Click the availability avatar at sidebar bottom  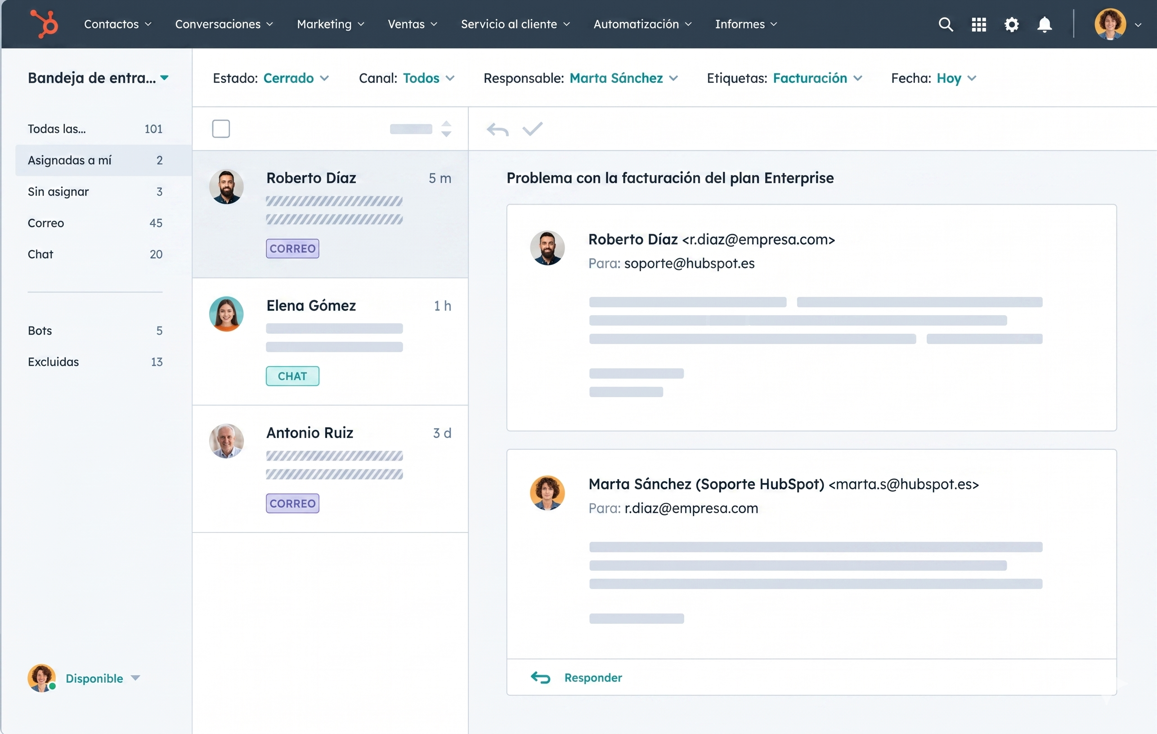42,678
